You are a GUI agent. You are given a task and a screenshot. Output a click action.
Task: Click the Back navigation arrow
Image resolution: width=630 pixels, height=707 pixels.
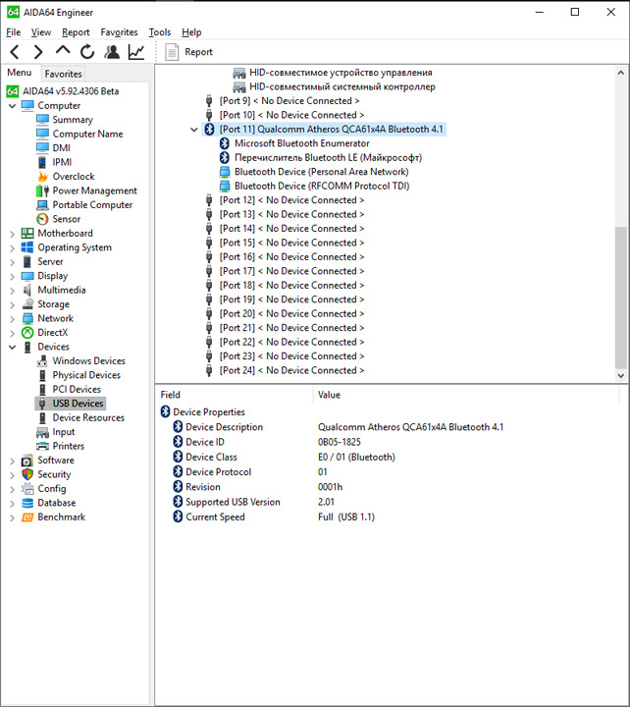[15, 52]
